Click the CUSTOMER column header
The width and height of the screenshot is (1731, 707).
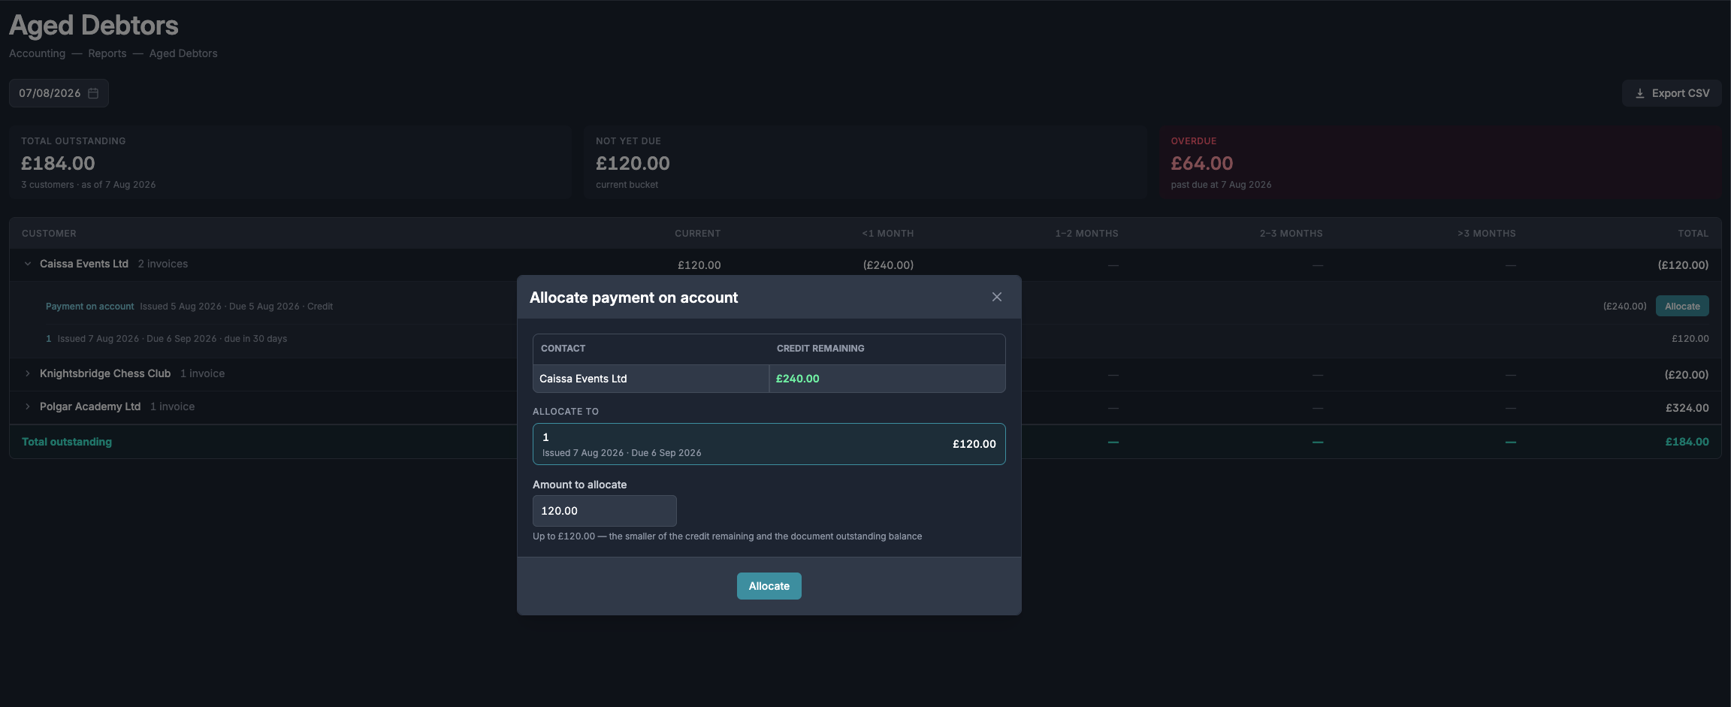(x=49, y=234)
